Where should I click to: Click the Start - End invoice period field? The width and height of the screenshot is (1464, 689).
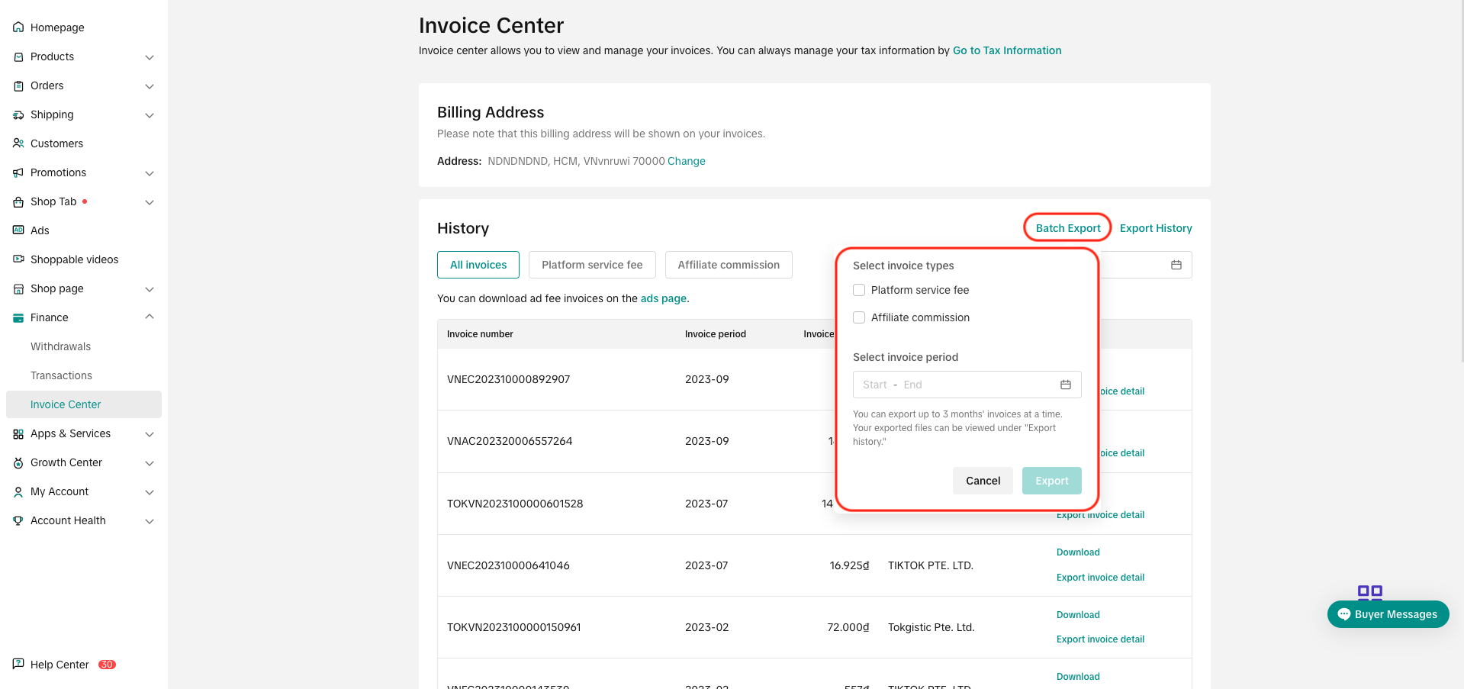[954, 385]
